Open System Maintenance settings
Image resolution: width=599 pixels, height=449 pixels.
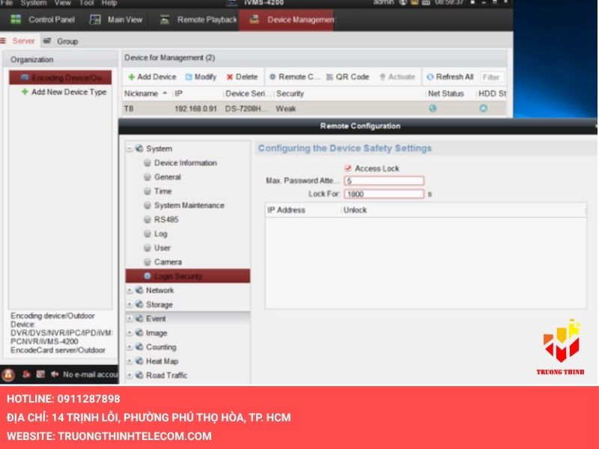click(x=189, y=205)
